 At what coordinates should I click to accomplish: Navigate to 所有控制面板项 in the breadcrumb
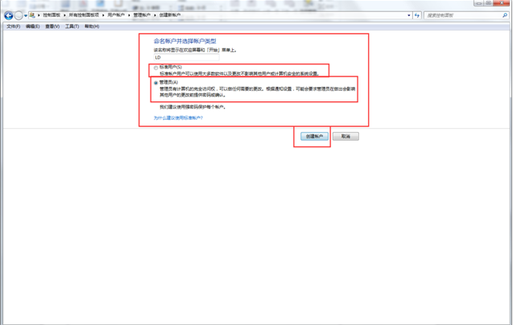84,15
